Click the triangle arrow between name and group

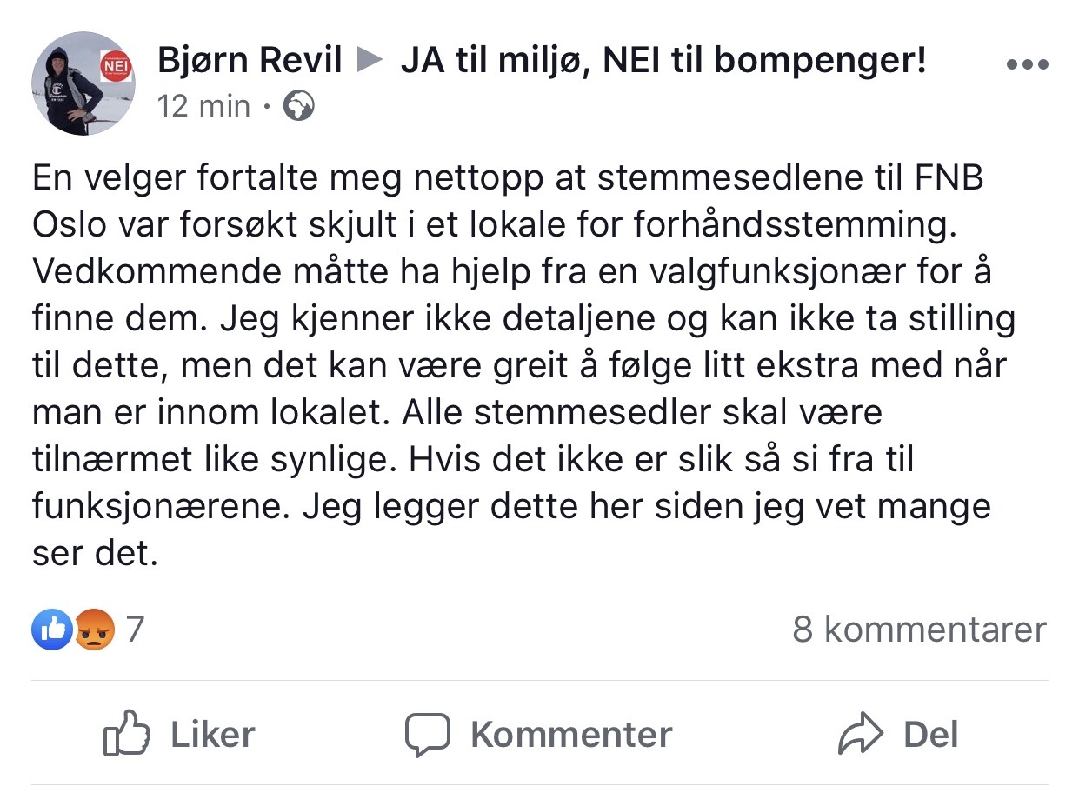(370, 61)
